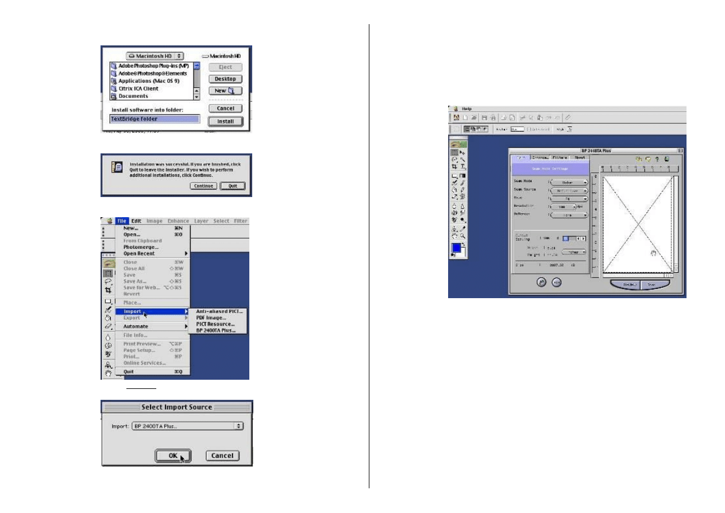
Task: Click the TextBridge Folder name field
Action: coord(153,119)
